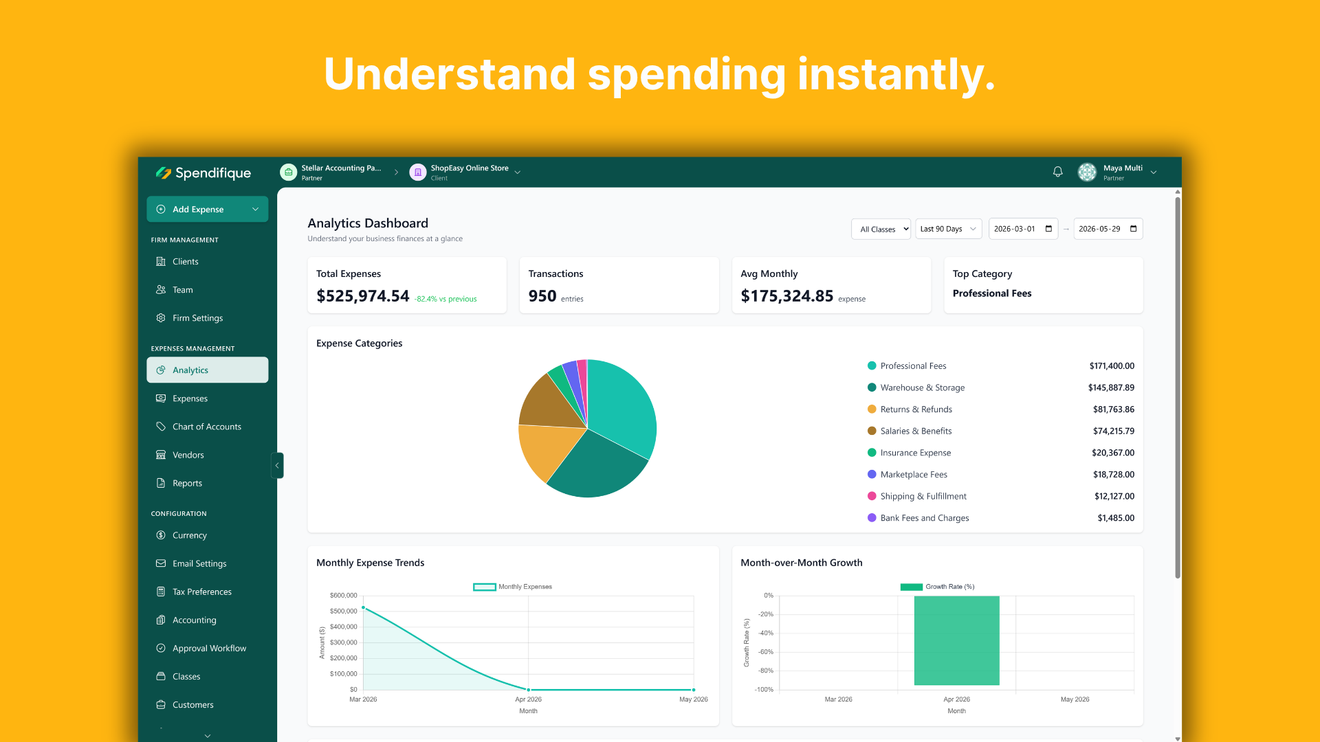Expand the All Classes dropdown
This screenshot has height=742, width=1320.
(x=881, y=229)
